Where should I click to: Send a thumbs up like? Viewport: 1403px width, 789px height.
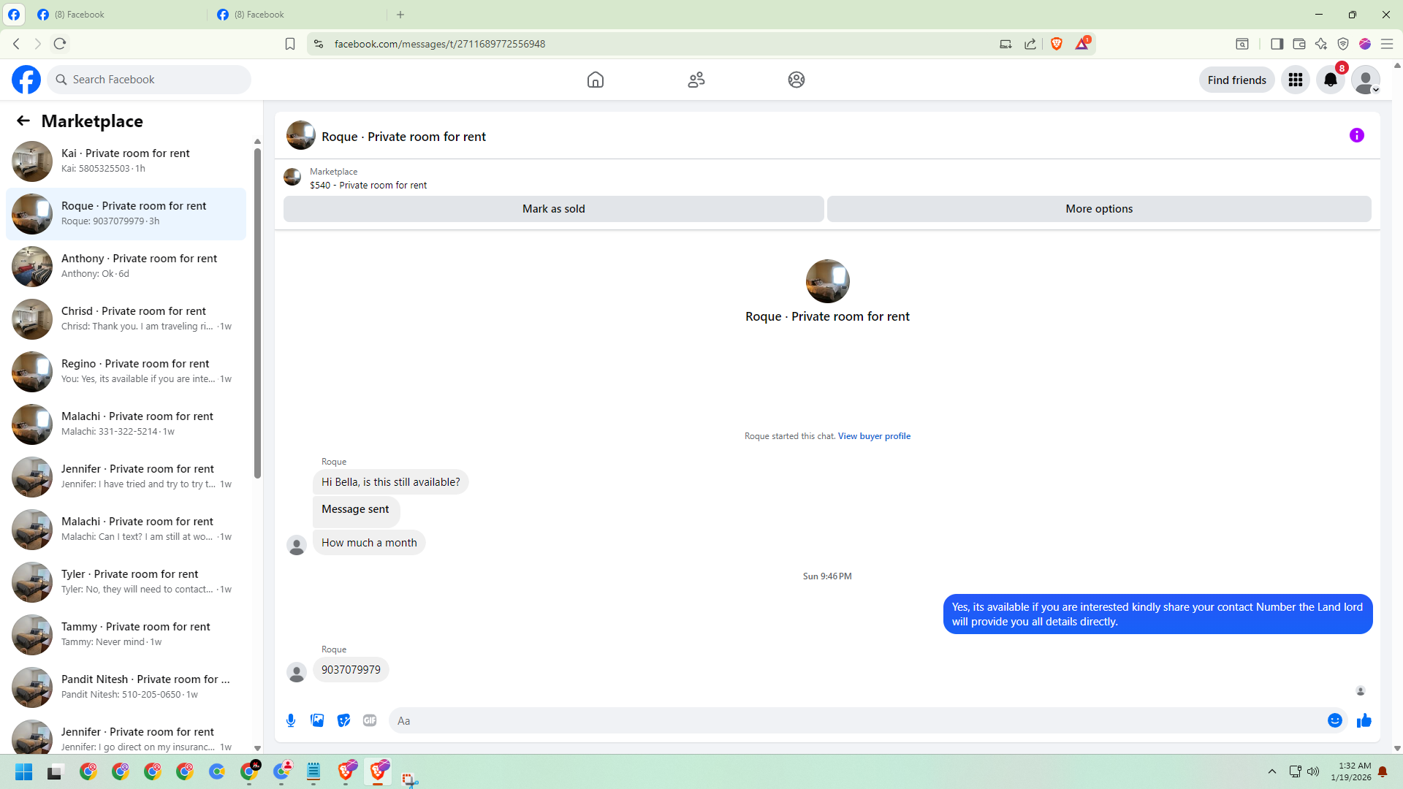click(x=1364, y=720)
